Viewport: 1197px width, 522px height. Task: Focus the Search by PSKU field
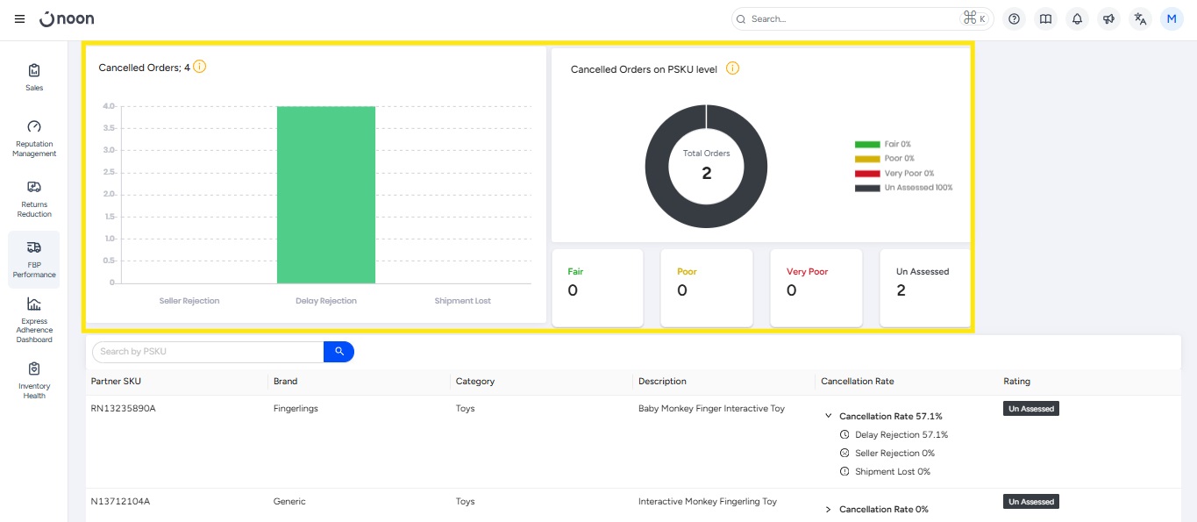(208, 352)
